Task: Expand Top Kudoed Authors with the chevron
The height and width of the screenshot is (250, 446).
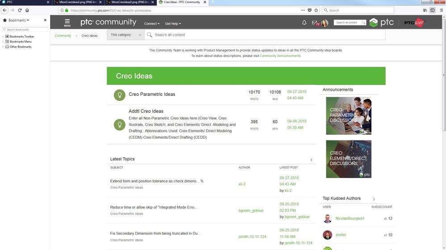Action: pos(374,199)
